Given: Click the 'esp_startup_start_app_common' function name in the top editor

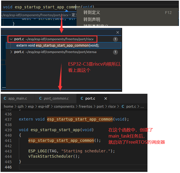Looking at the screenshot, I should pyautogui.click(x=48, y=7).
